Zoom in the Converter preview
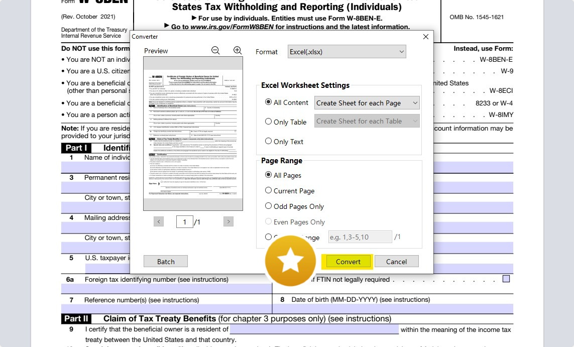 pyautogui.click(x=238, y=51)
